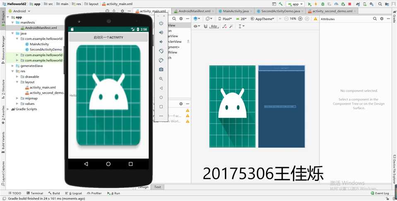Screen dimensions: 397x201
Task: Open AppTheme selector dropdown
Action: tap(262, 19)
